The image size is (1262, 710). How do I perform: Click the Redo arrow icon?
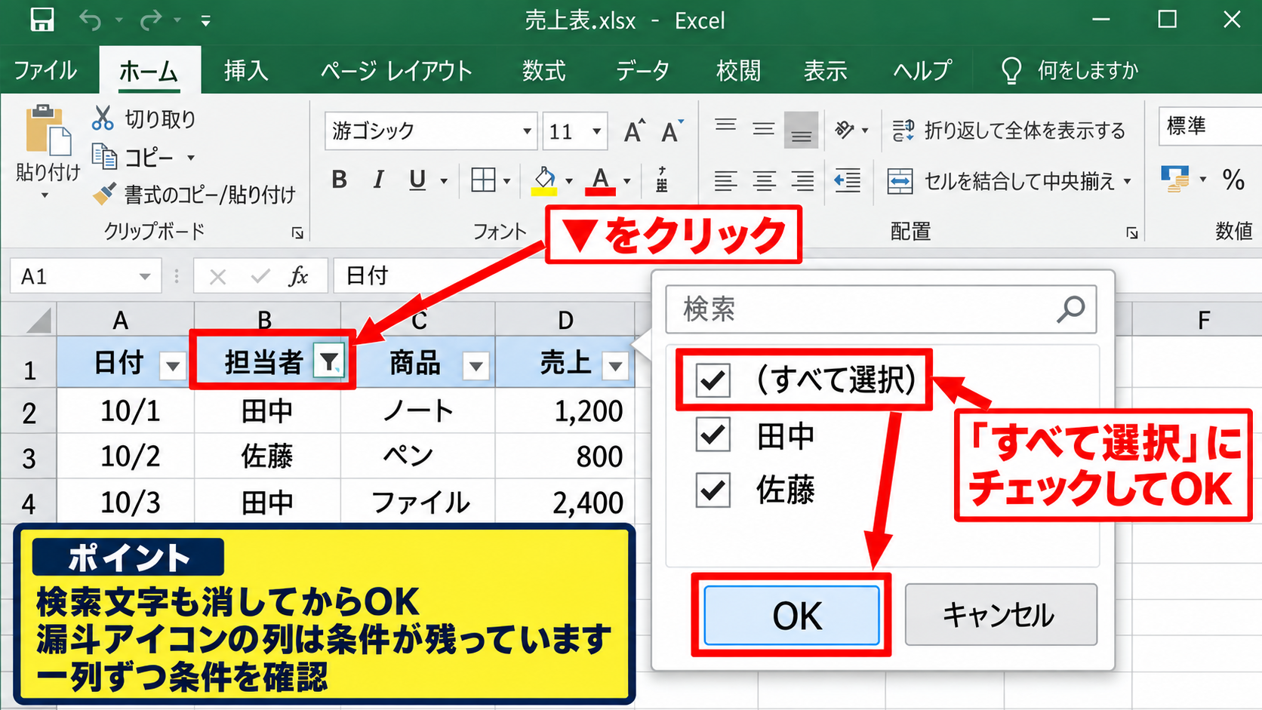(x=150, y=20)
